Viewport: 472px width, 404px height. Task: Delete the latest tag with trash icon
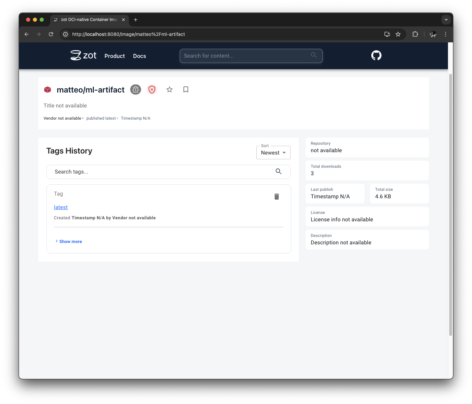(x=276, y=197)
